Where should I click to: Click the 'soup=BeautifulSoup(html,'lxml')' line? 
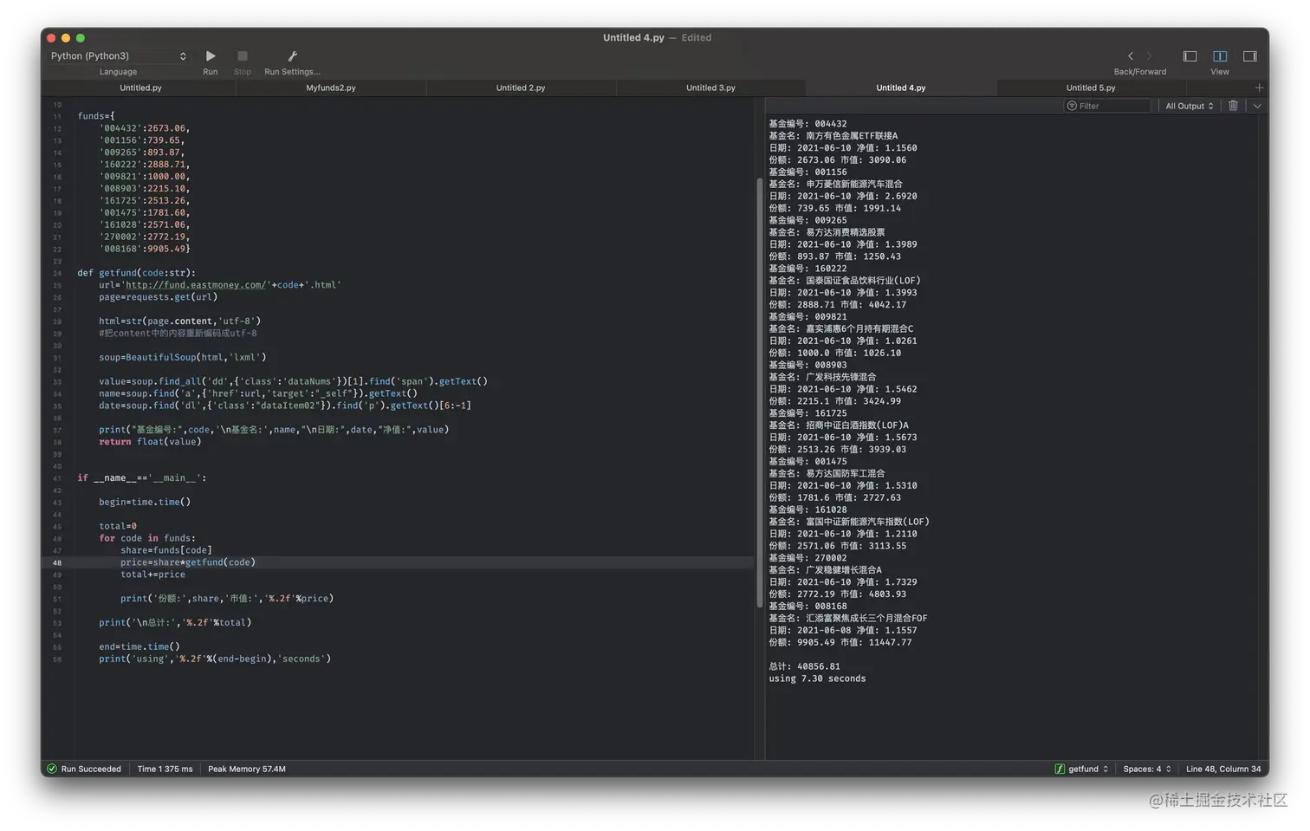pyautogui.click(x=183, y=357)
